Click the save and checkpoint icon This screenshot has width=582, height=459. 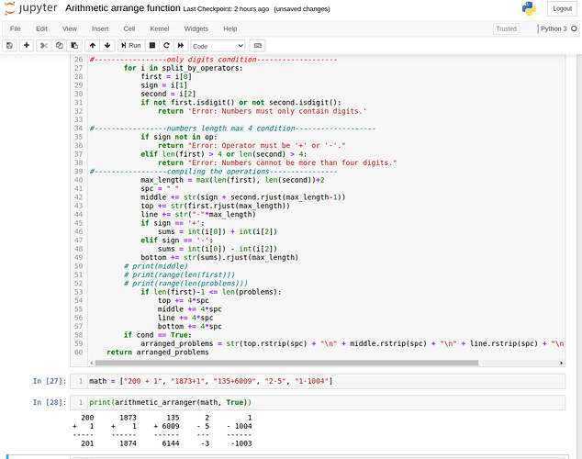click(10, 45)
